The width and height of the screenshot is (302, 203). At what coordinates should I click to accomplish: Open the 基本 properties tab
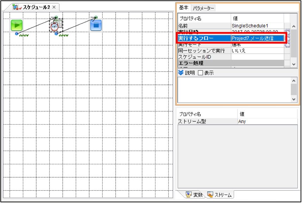[184, 8]
